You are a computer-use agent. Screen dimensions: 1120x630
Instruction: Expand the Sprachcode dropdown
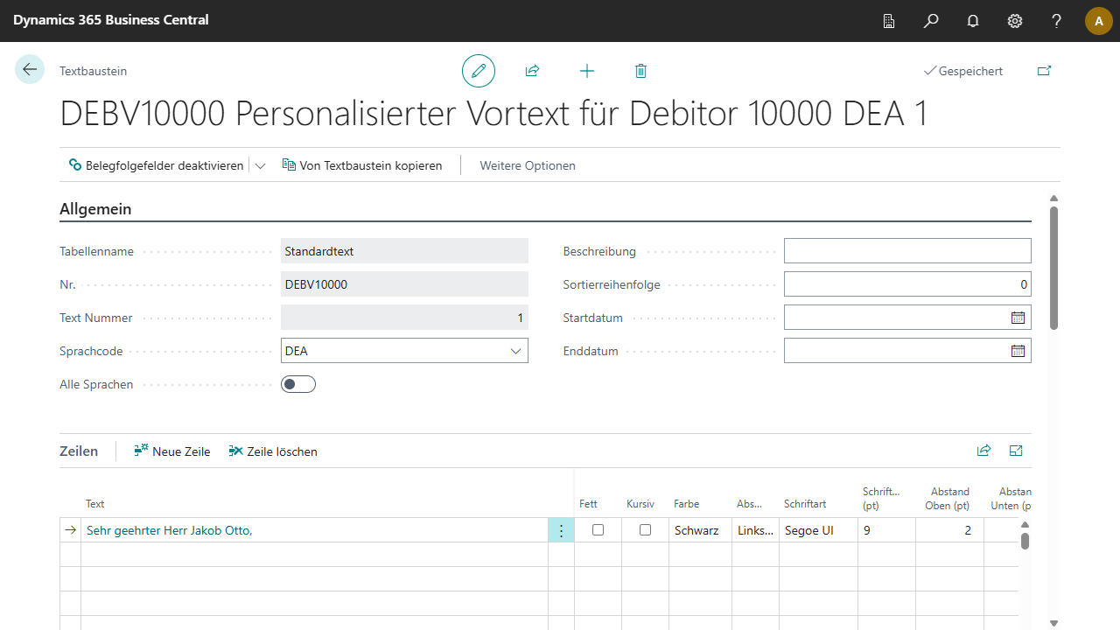pyautogui.click(x=515, y=351)
